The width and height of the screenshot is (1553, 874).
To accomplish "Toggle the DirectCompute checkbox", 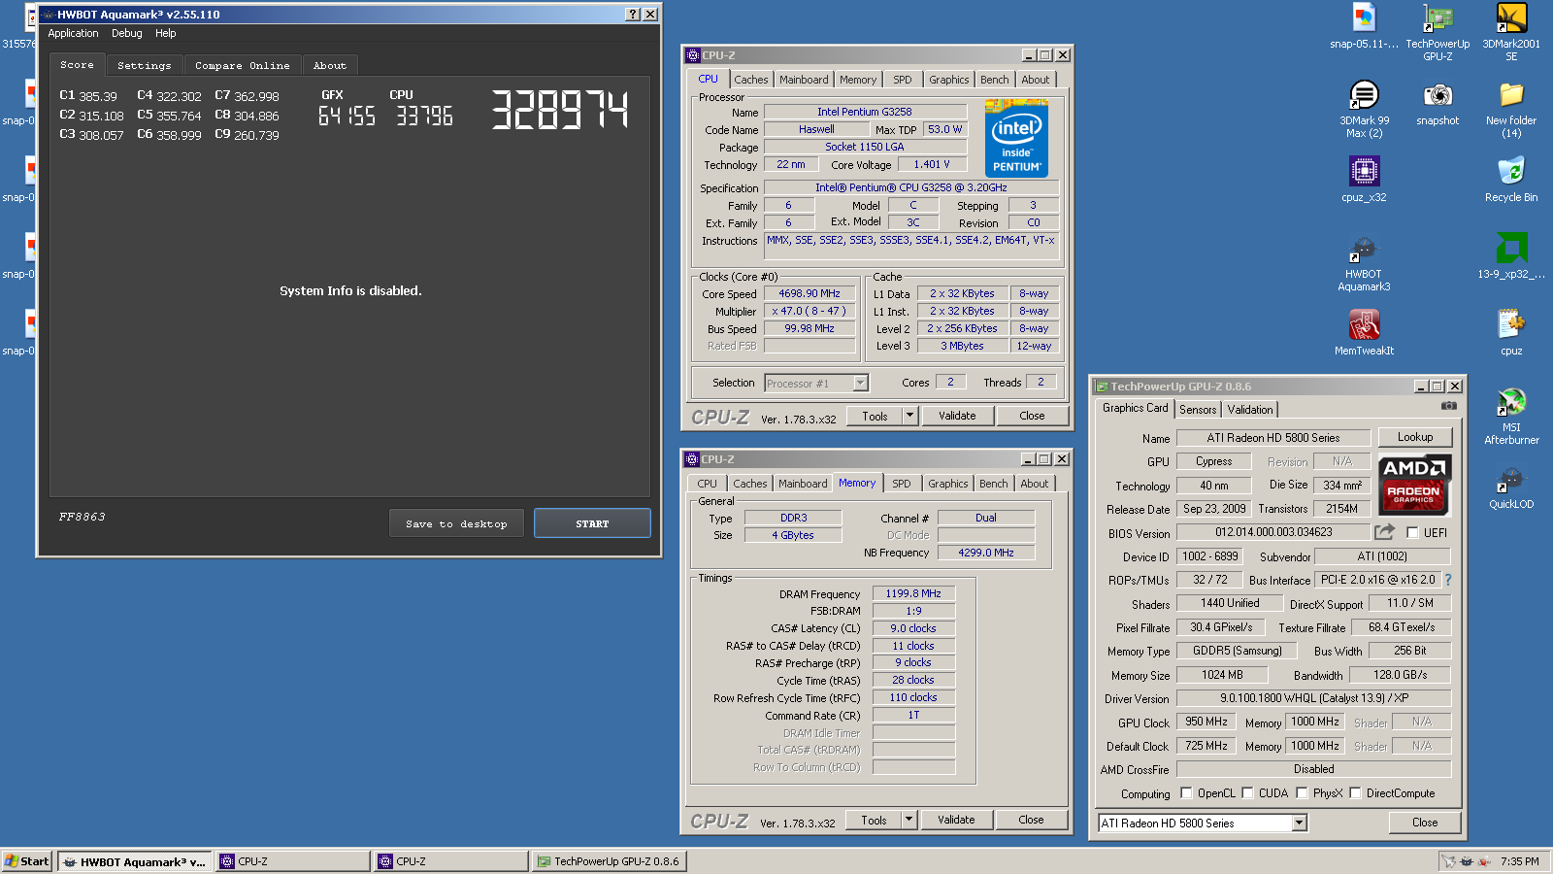I will point(1355,792).
